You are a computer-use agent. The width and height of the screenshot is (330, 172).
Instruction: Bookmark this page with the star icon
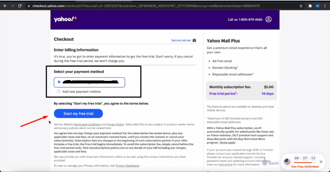tap(301, 6)
